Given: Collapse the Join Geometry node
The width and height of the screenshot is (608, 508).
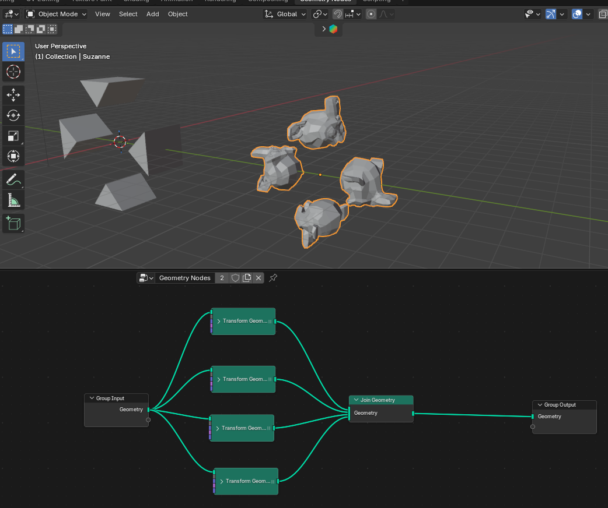Looking at the screenshot, I should point(356,400).
